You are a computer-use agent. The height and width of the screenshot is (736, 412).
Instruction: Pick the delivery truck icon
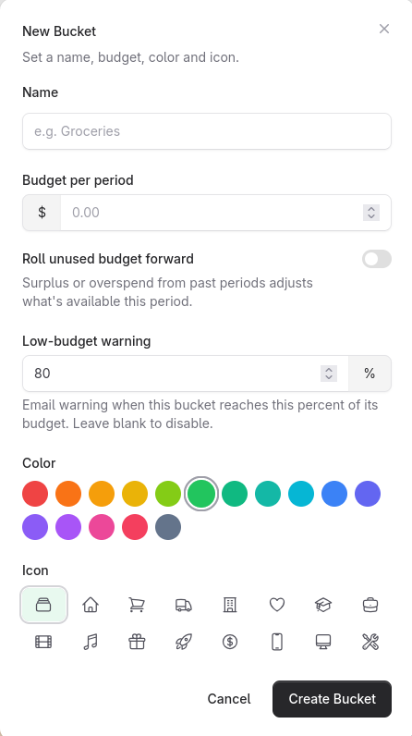coord(184,605)
